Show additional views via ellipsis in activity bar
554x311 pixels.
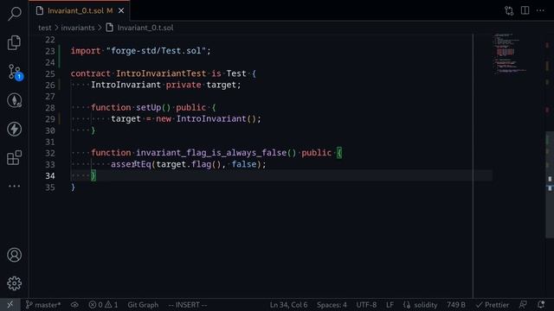click(14, 186)
